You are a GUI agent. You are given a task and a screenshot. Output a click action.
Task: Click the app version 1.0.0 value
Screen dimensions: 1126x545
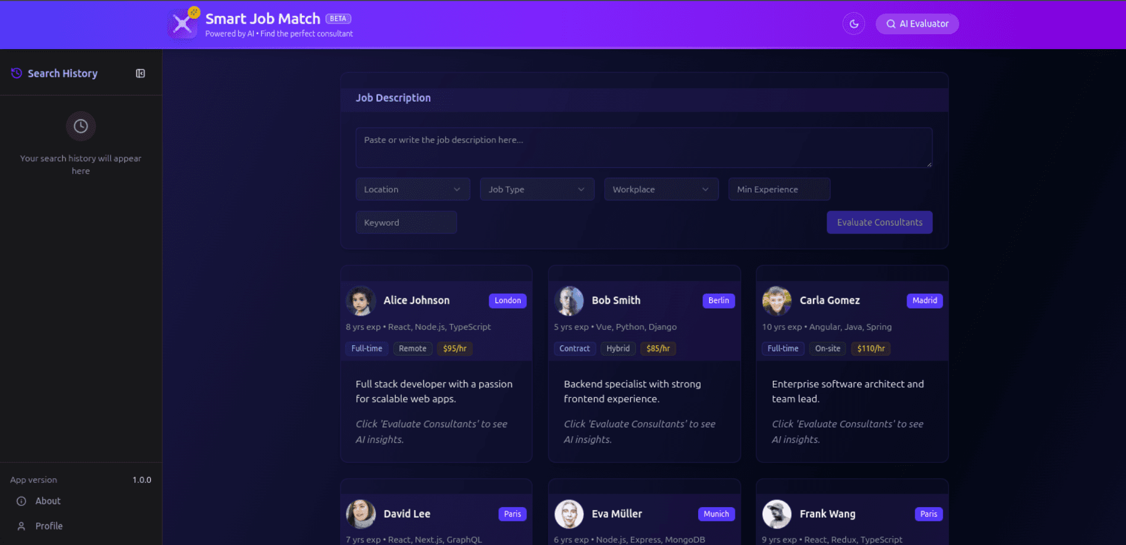tap(142, 480)
